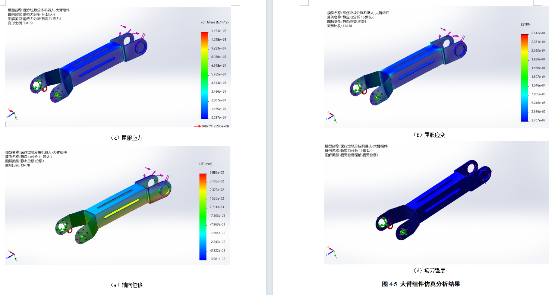Viewport: 558px width, 295px height.
Task: Click the model name line in stress plot
Action: [38, 10]
